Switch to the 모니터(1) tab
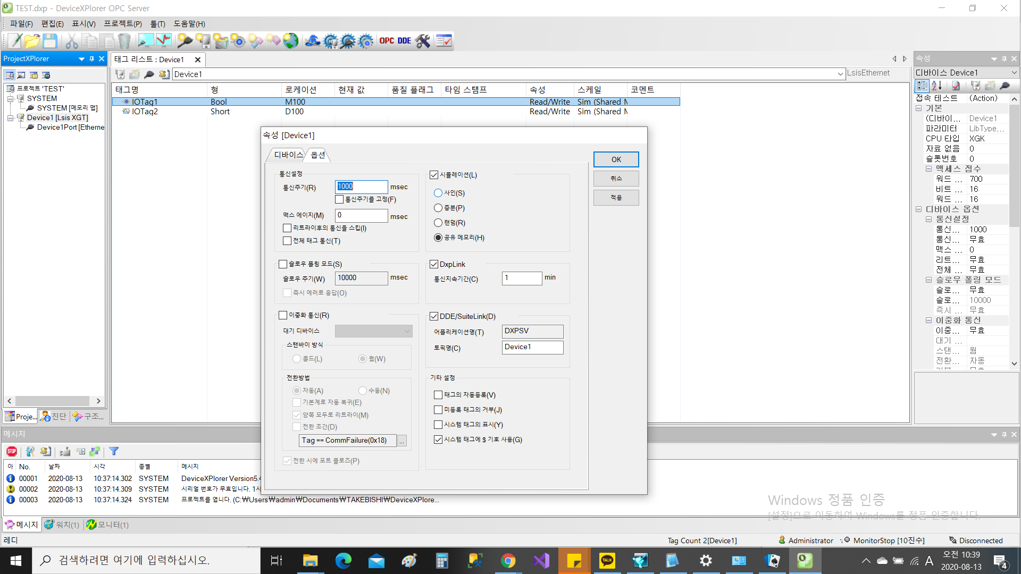The image size is (1021, 574). pyautogui.click(x=108, y=525)
